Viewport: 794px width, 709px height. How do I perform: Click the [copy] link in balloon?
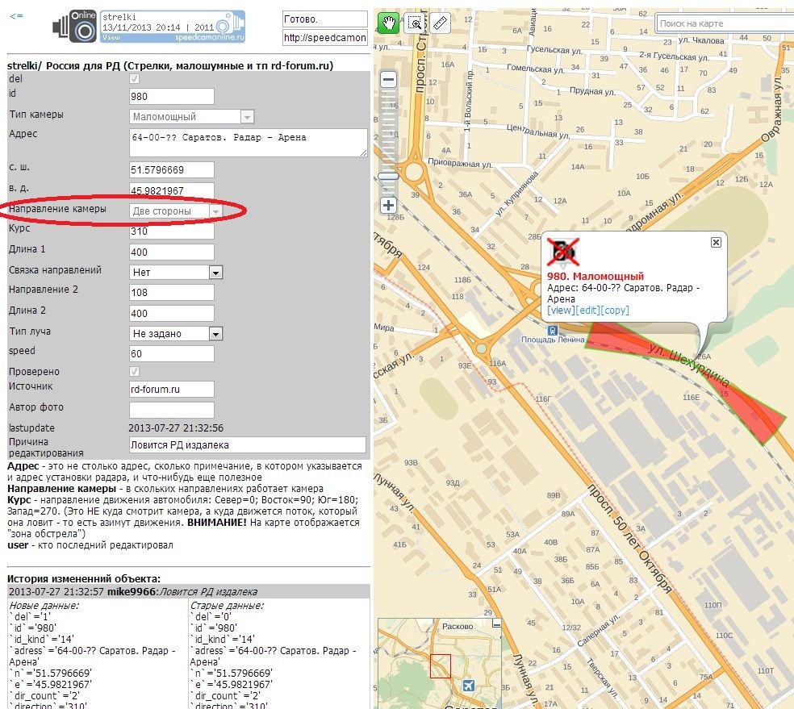click(615, 311)
